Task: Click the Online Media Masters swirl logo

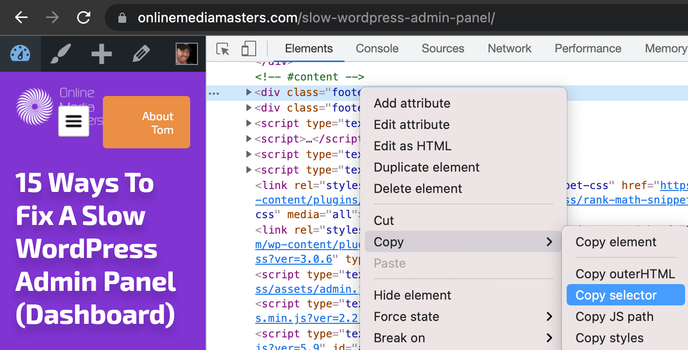Action: (x=35, y=107)
